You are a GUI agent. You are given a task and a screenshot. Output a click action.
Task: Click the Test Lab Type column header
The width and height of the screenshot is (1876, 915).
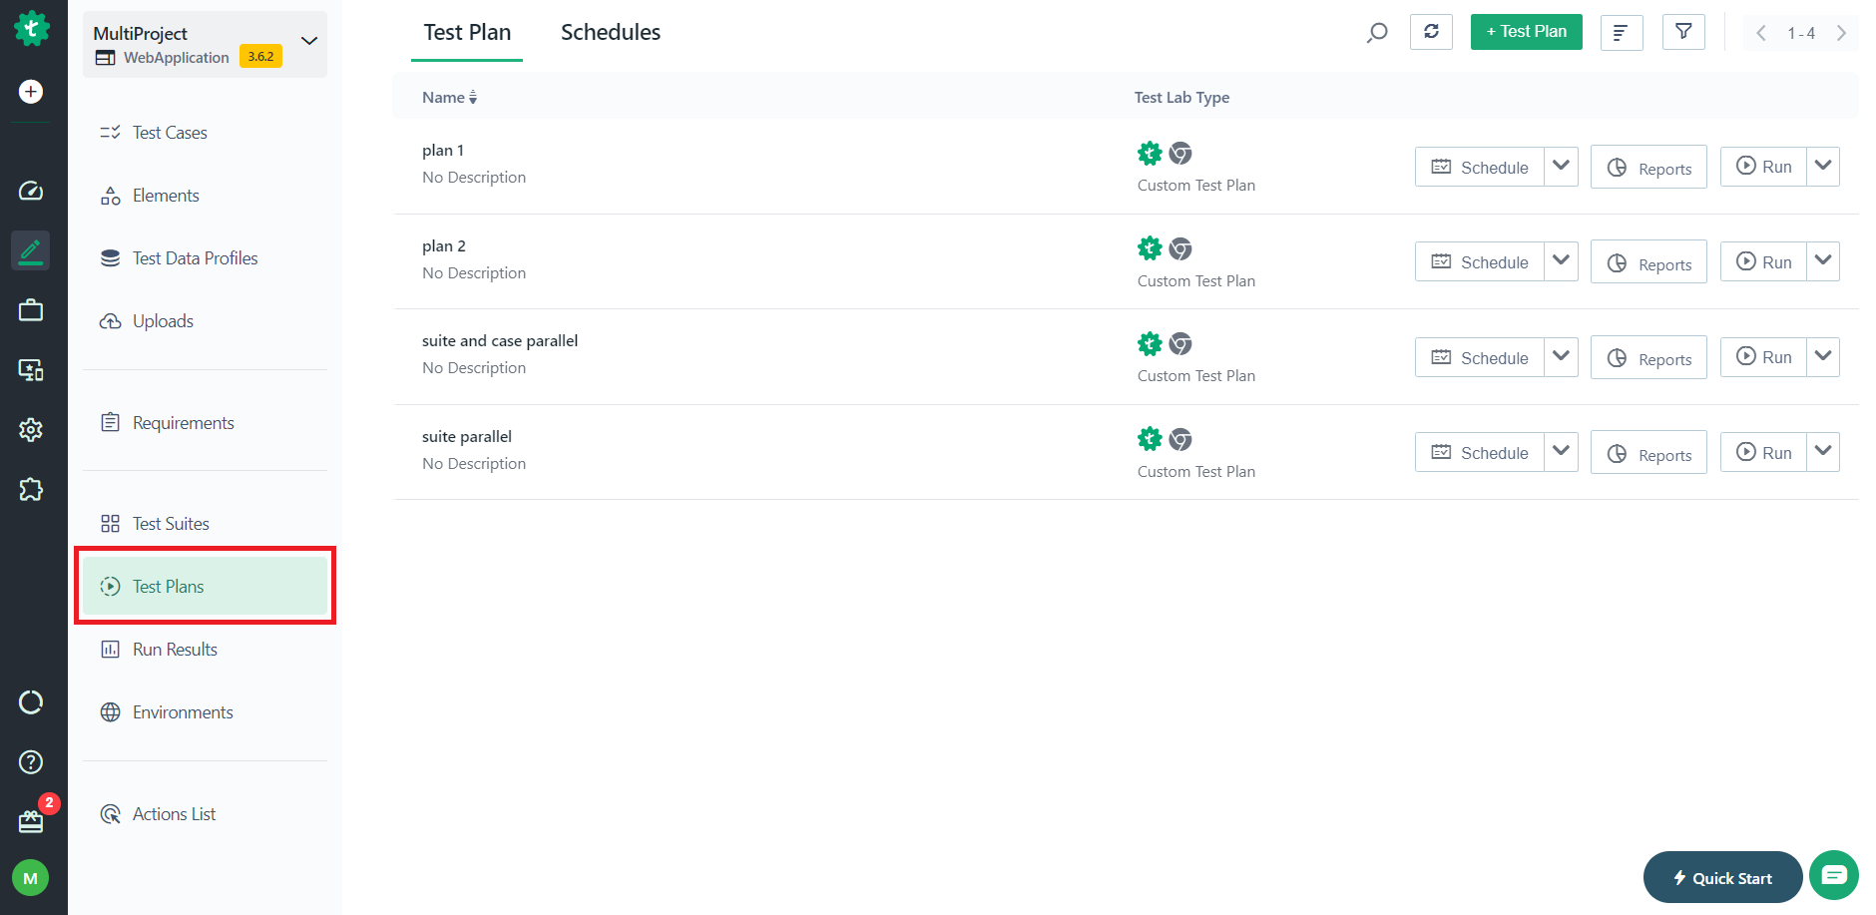[1181, 98]
